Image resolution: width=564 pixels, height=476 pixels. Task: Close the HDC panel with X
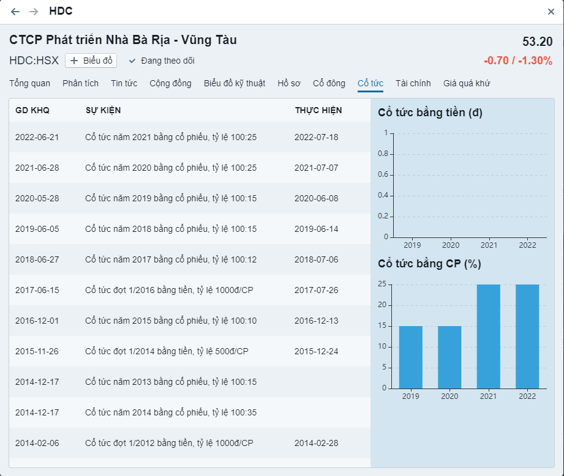pos(551,12)
